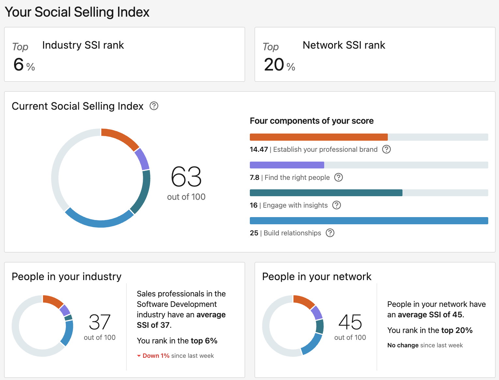
Task: Open help for Establish your professional brand
Action: click(x=386, y=149)
